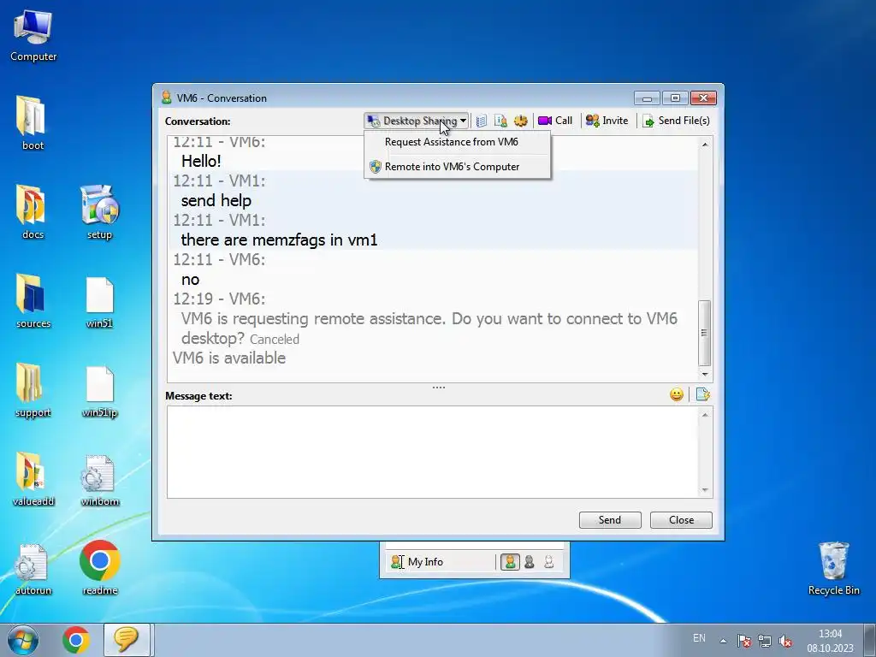
Task: Close the VM6 Conversation window via X
Action: coord(703,98)
